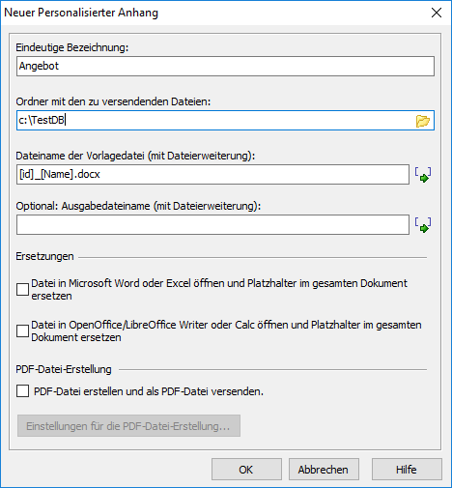Viewport: 452px width, 488px height.
Task: Check the PDF-Datei erstellen checkbox
Action: [22, 391]
